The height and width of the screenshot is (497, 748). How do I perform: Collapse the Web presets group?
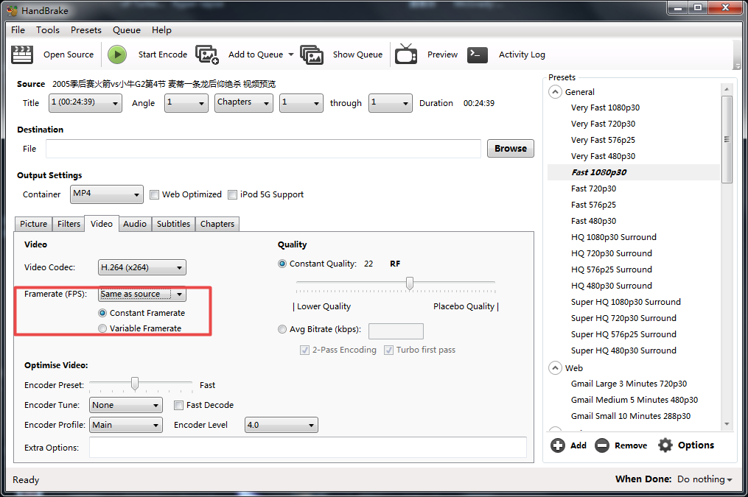point(555,368)
